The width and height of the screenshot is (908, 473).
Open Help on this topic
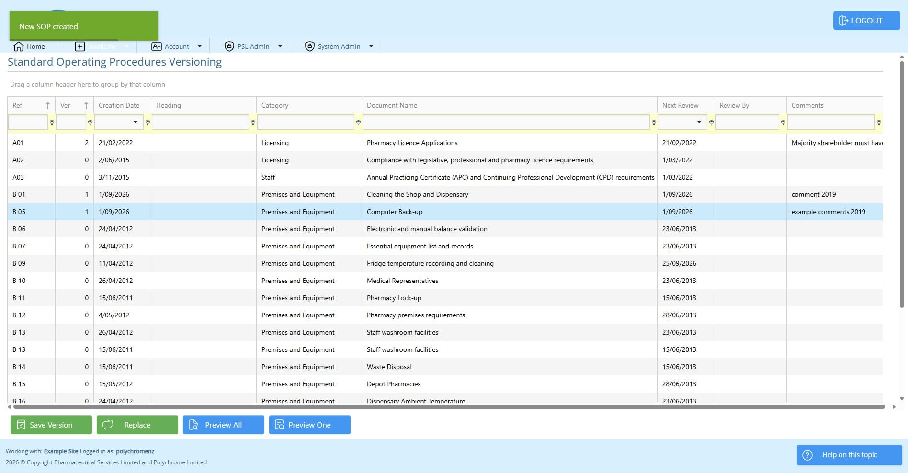point(849,455)
